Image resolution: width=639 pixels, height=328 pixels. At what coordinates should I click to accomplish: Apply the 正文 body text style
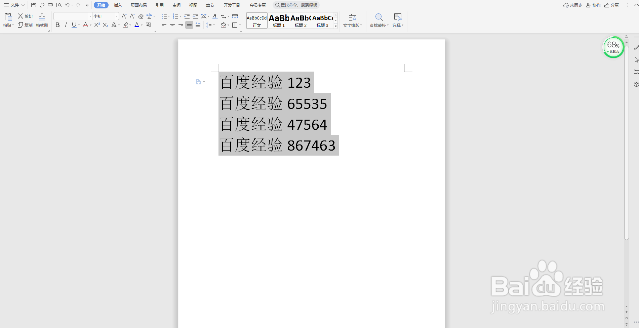pyautogui.click(x=257, y=21)
